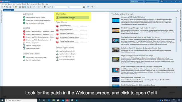
Task: Open the Search menu
Action: pos(10,4)
